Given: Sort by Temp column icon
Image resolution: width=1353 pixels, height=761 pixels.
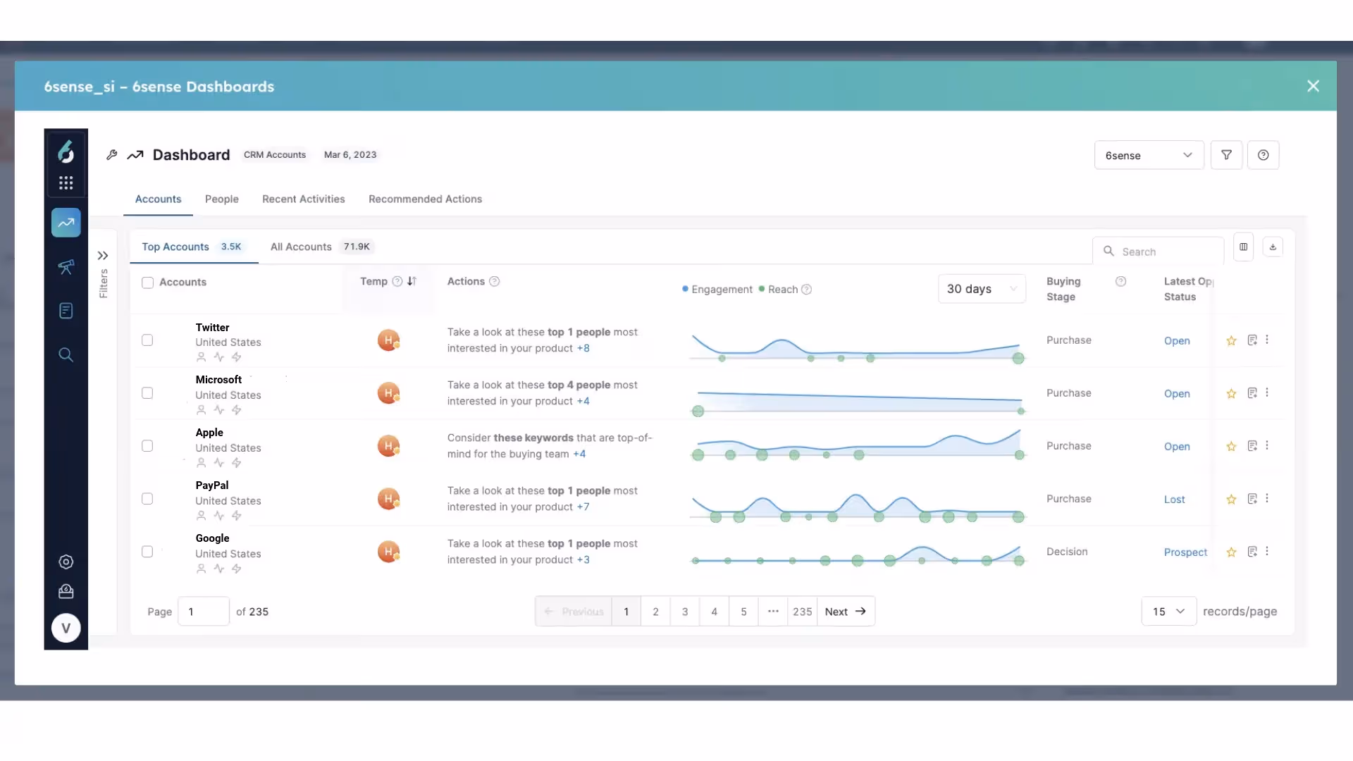Looking at the screenshot, I should pyautogui.click(x=412, y=281).
